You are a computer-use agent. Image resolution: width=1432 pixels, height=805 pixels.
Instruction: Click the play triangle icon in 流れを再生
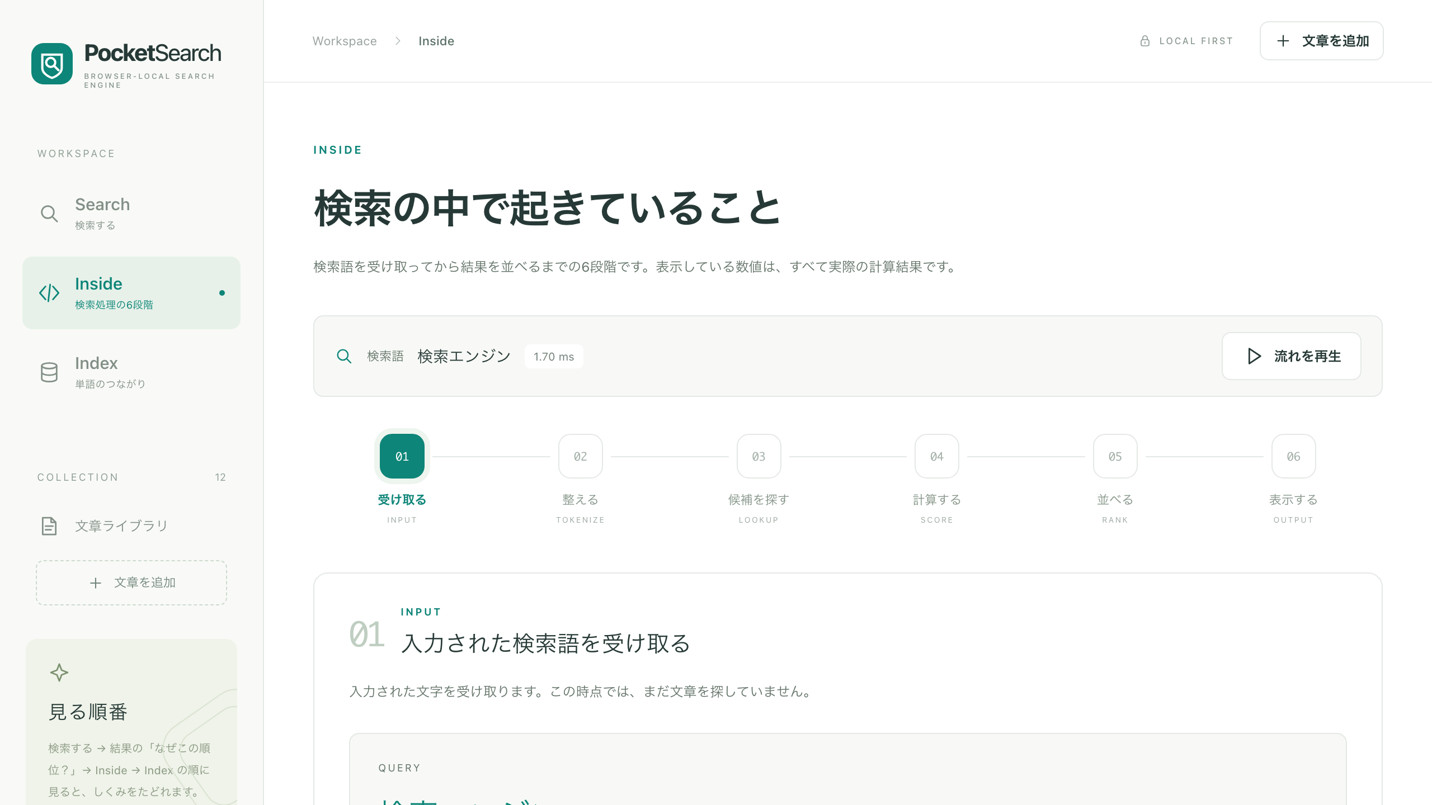coord(1254,356)
